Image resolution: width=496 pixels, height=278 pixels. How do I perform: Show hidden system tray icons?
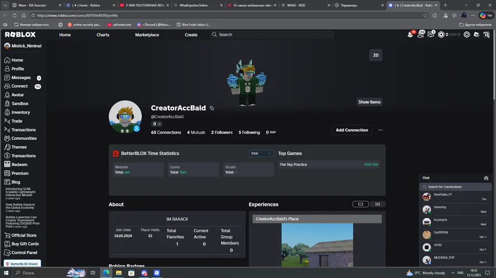452,273
